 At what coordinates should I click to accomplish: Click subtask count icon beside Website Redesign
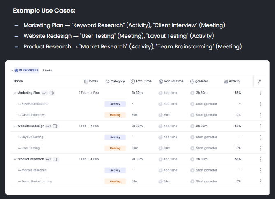(49, 126)
